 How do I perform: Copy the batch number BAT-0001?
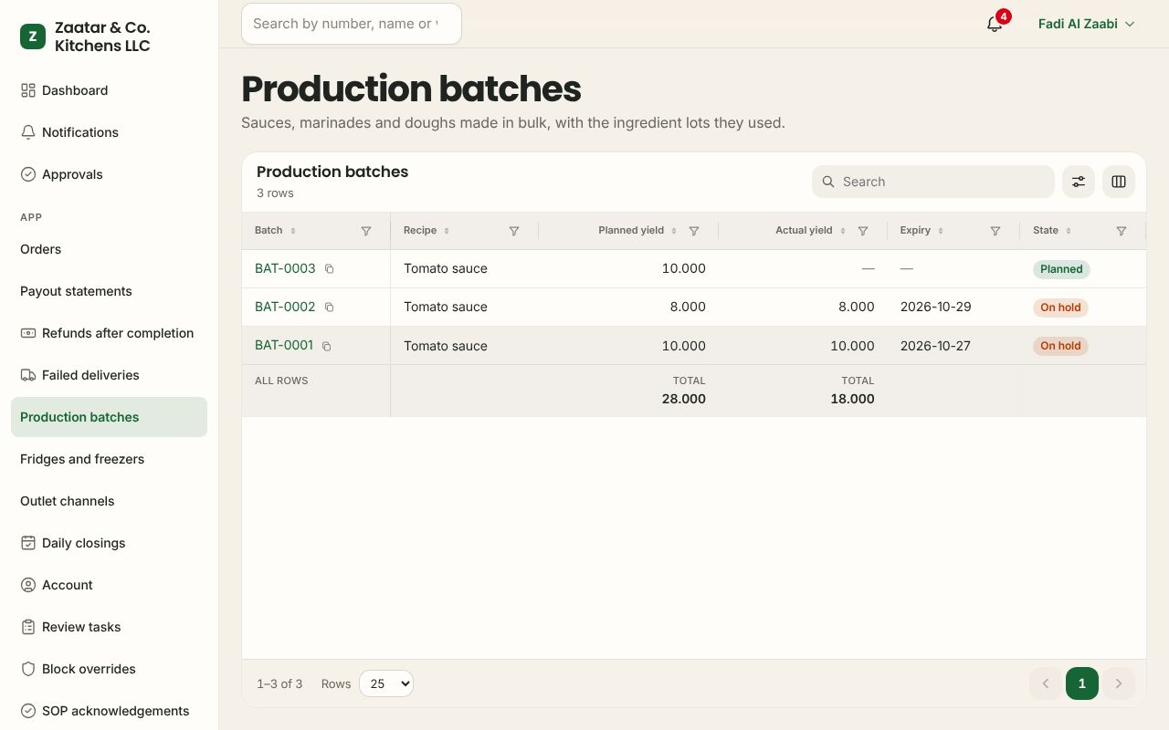[x=327, y=346]
